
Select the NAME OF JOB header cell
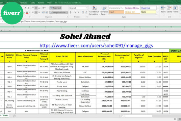pos(63,56)
